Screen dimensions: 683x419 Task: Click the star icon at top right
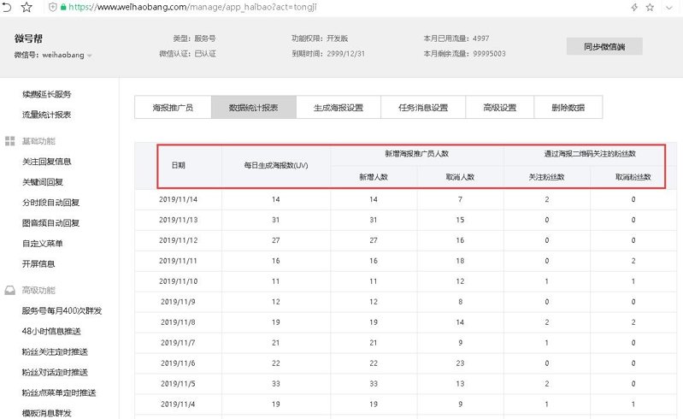pos(650,7)
